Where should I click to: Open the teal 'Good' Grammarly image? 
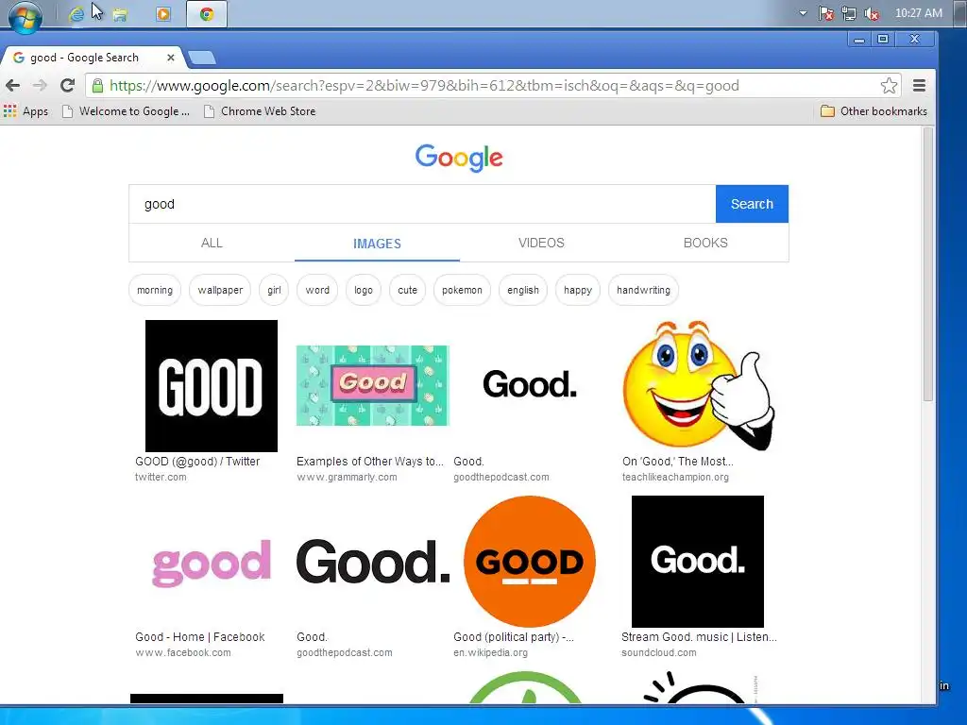372,385
